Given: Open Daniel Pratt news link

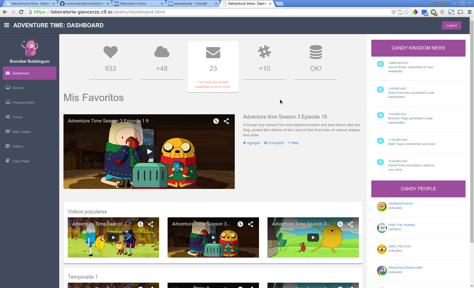Looking at the screenshot, I should click(396, 165).
